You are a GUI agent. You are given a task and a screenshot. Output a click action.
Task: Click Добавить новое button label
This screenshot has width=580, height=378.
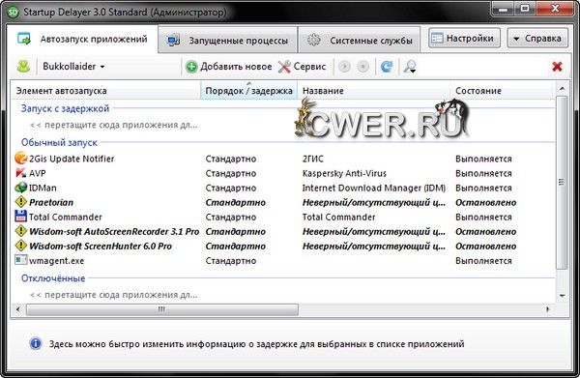pos(236,67)
